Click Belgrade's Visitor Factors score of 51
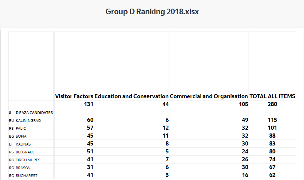Screen dimensions: 304x180 [x=89, y=151]
